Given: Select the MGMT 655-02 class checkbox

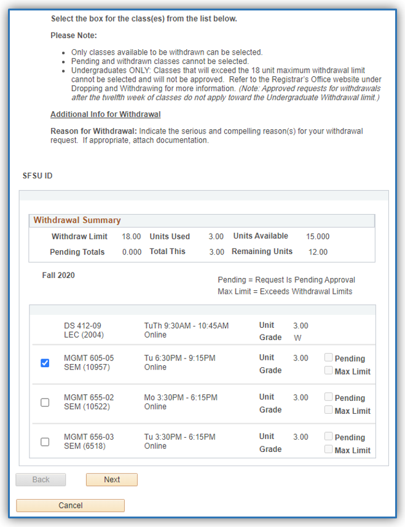Looking at the screenshot, I should coord(45,402).
